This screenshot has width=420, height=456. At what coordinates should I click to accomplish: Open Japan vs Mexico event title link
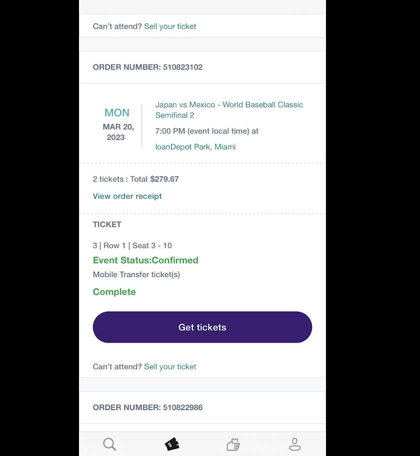click(229, 110)
